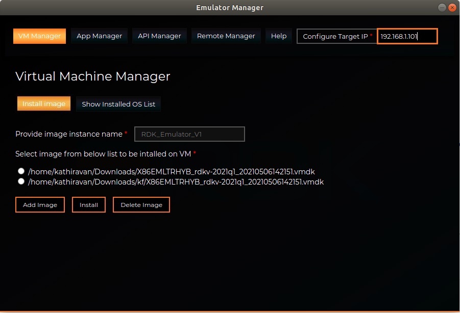Close the Emulator Manager window
Image resolution: width=460 pixels, height=313 pixels.
point(452,8)
